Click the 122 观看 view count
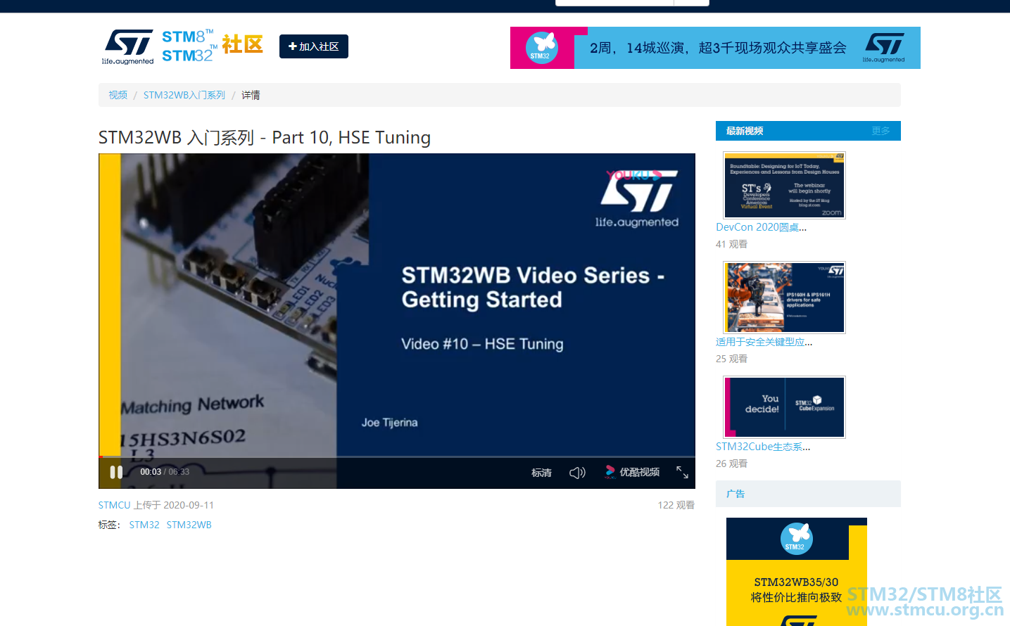The height and width of the screenshot is (626, 1010). tap(676, 505)
